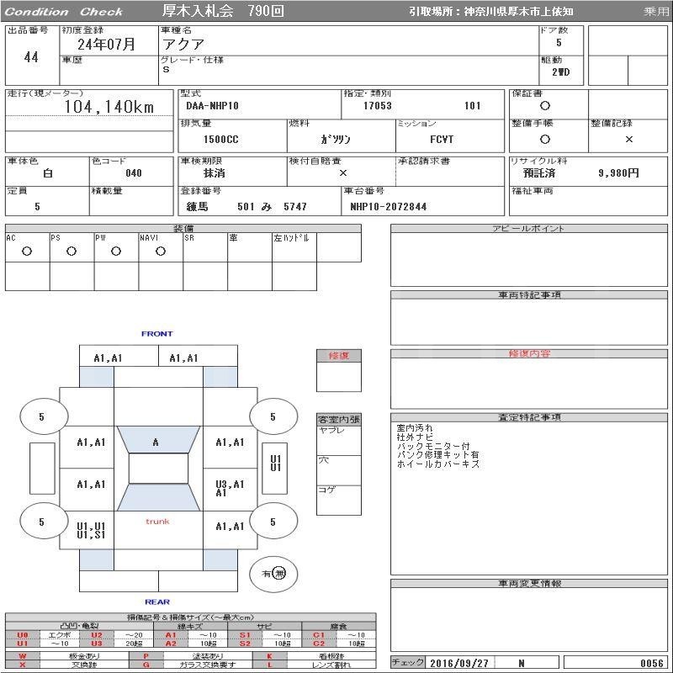This screenshot has width=673, height=673.
Task: Click the model code 'DAA-NHP10'
Action: [x=212, y=106]
